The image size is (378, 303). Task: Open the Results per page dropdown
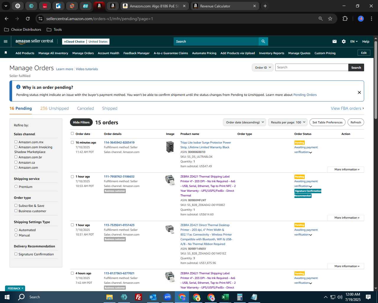point(288,122)
